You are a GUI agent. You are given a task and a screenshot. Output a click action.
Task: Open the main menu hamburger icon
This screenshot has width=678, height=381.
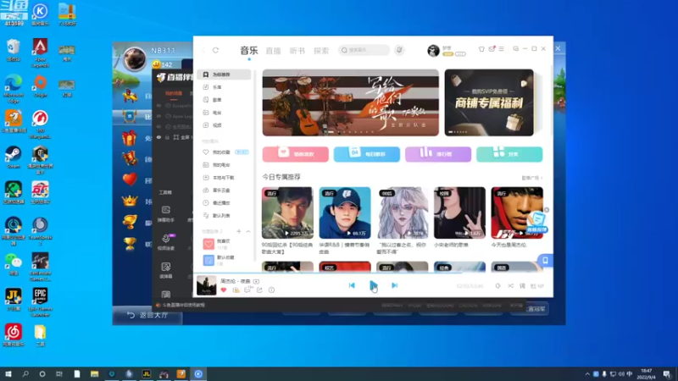[x=502, y=49]
